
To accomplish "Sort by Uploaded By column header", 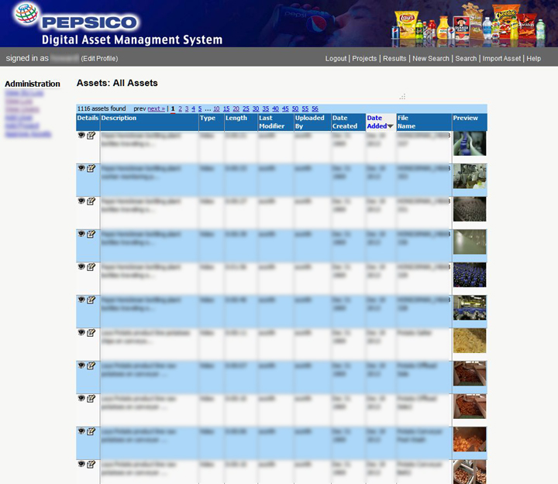I will click(x=309, y=122).
